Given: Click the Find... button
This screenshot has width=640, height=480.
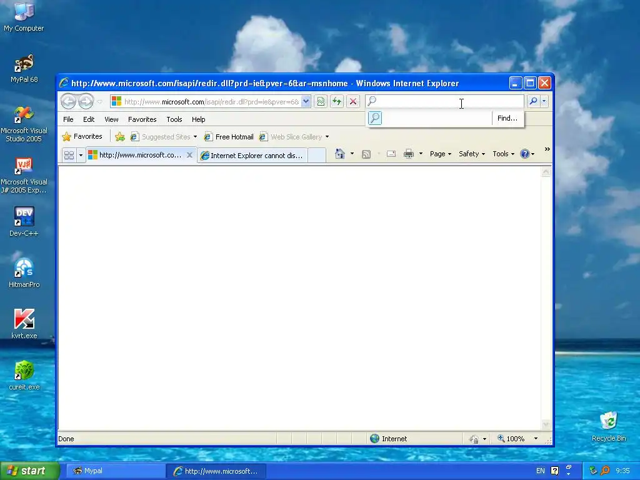Looking at the screenshot, I should coord(507,118).
